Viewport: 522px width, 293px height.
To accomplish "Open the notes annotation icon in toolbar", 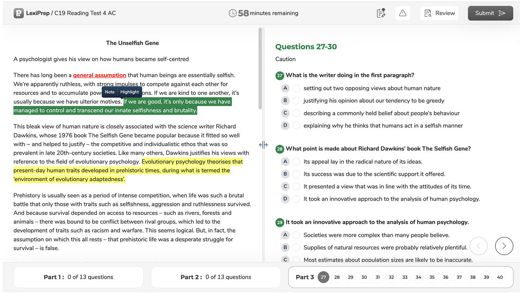I will [x=380, y=13].
